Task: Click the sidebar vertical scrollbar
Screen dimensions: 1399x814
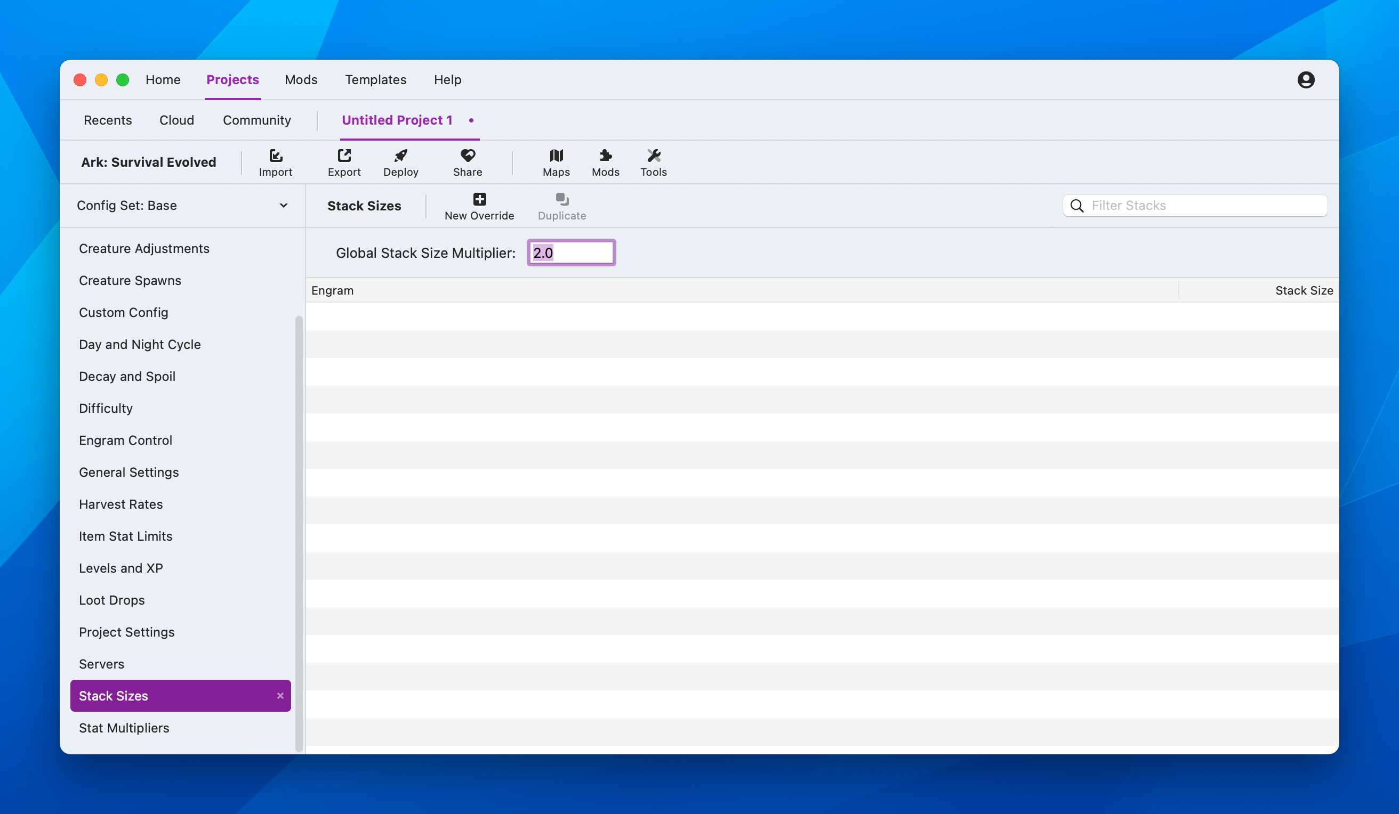Action: click(299, 533)
